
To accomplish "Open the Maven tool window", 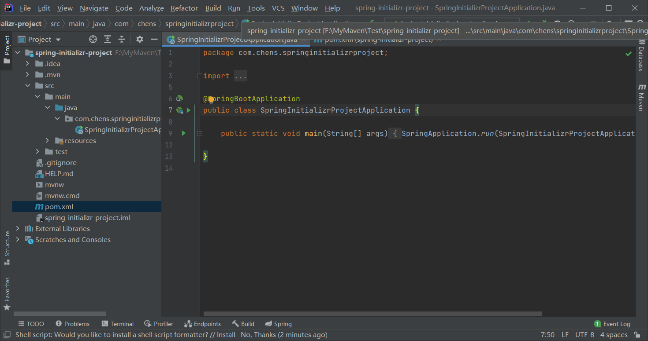I will tap(641, 98).
